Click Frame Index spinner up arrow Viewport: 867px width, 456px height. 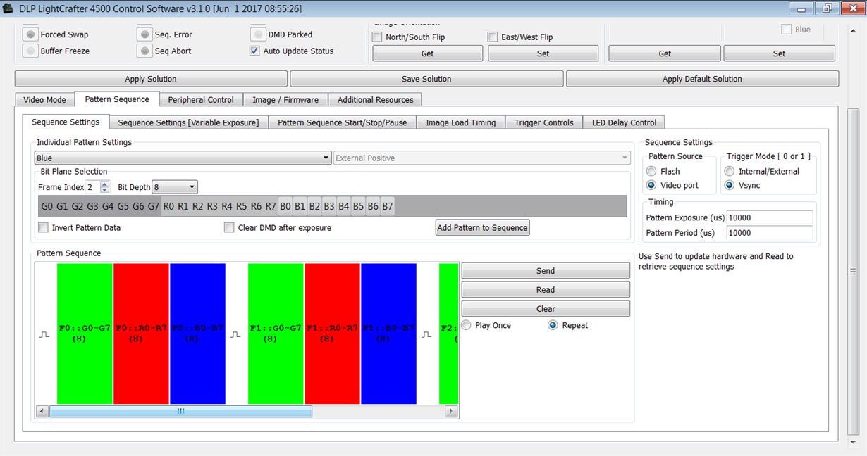(105, 184)
